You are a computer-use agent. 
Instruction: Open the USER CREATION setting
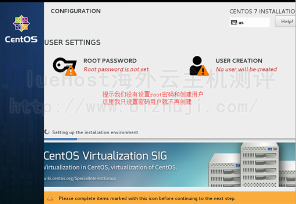pos(239,61)
